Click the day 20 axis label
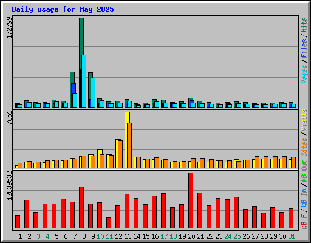 [191, 236]
